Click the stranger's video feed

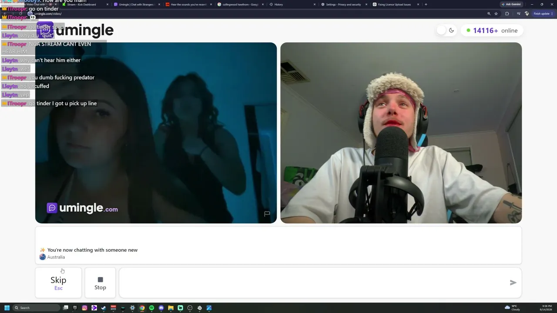(x=156, y=133)
